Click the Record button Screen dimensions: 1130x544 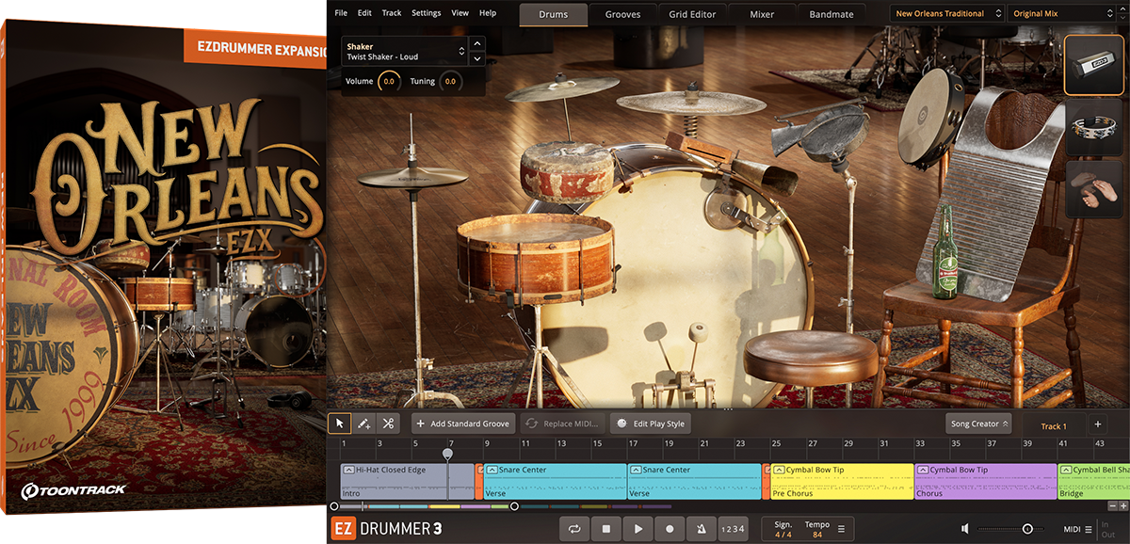670,529
